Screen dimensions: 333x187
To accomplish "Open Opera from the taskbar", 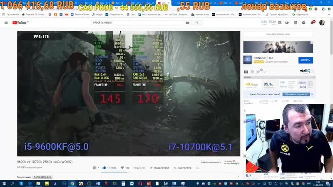I will tap(140, 184).
